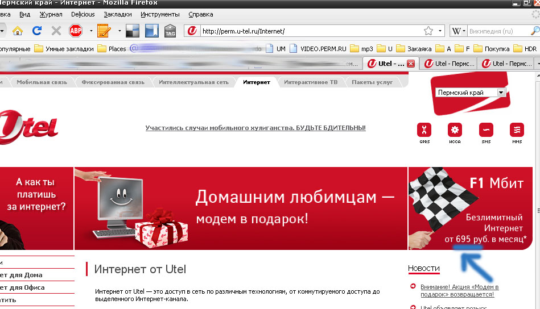Go to the Firefox home page icon
Screen dimensions: 540x309
tap(18, 31)
